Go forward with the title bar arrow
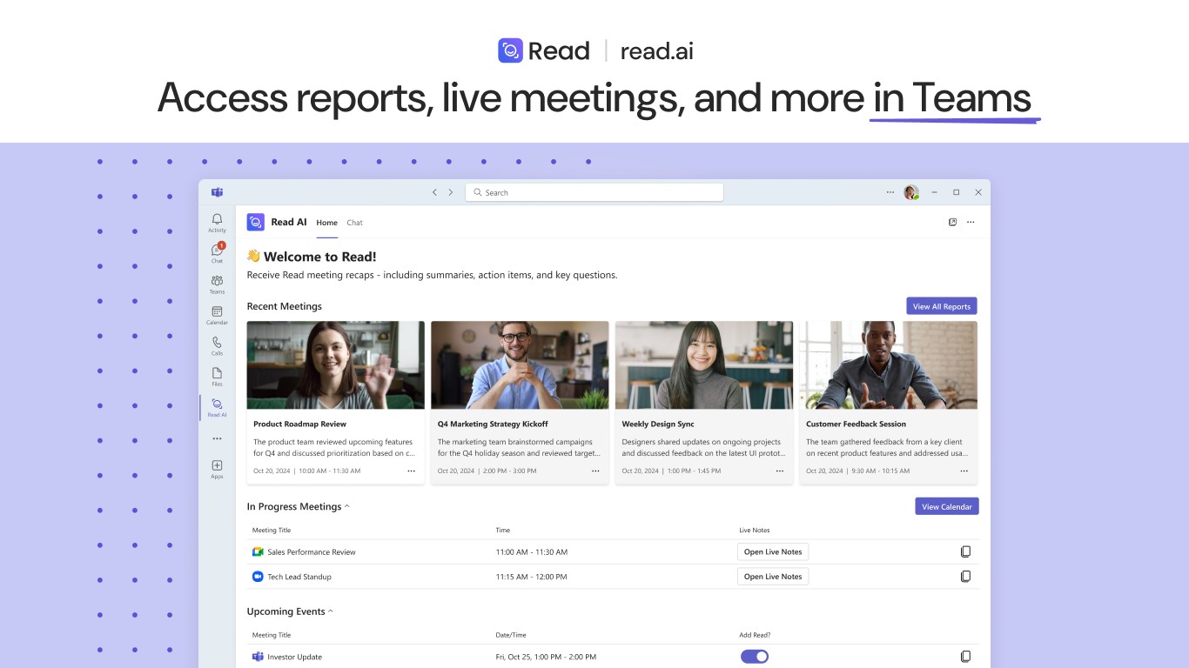This screenshot has width=1189, height=668. click(x=450, y=192)
